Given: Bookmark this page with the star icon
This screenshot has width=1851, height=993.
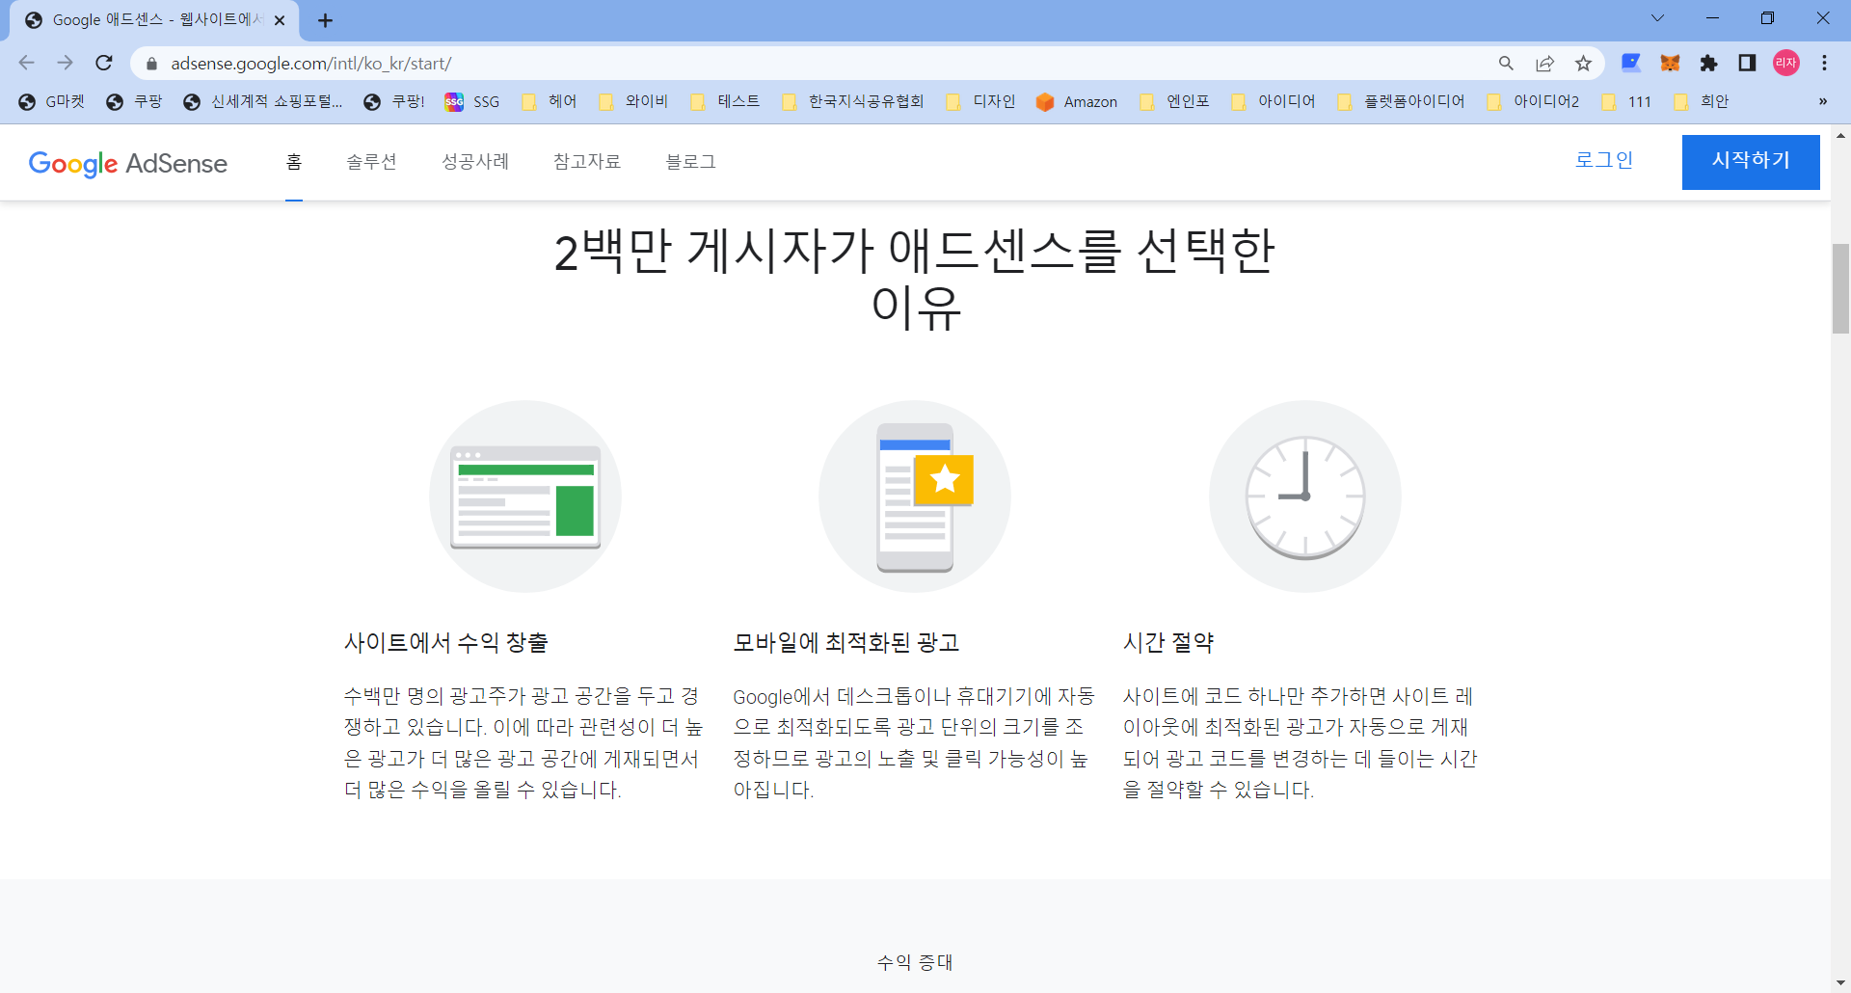Looking at the screenshot, I should [x=1583, y=64].
